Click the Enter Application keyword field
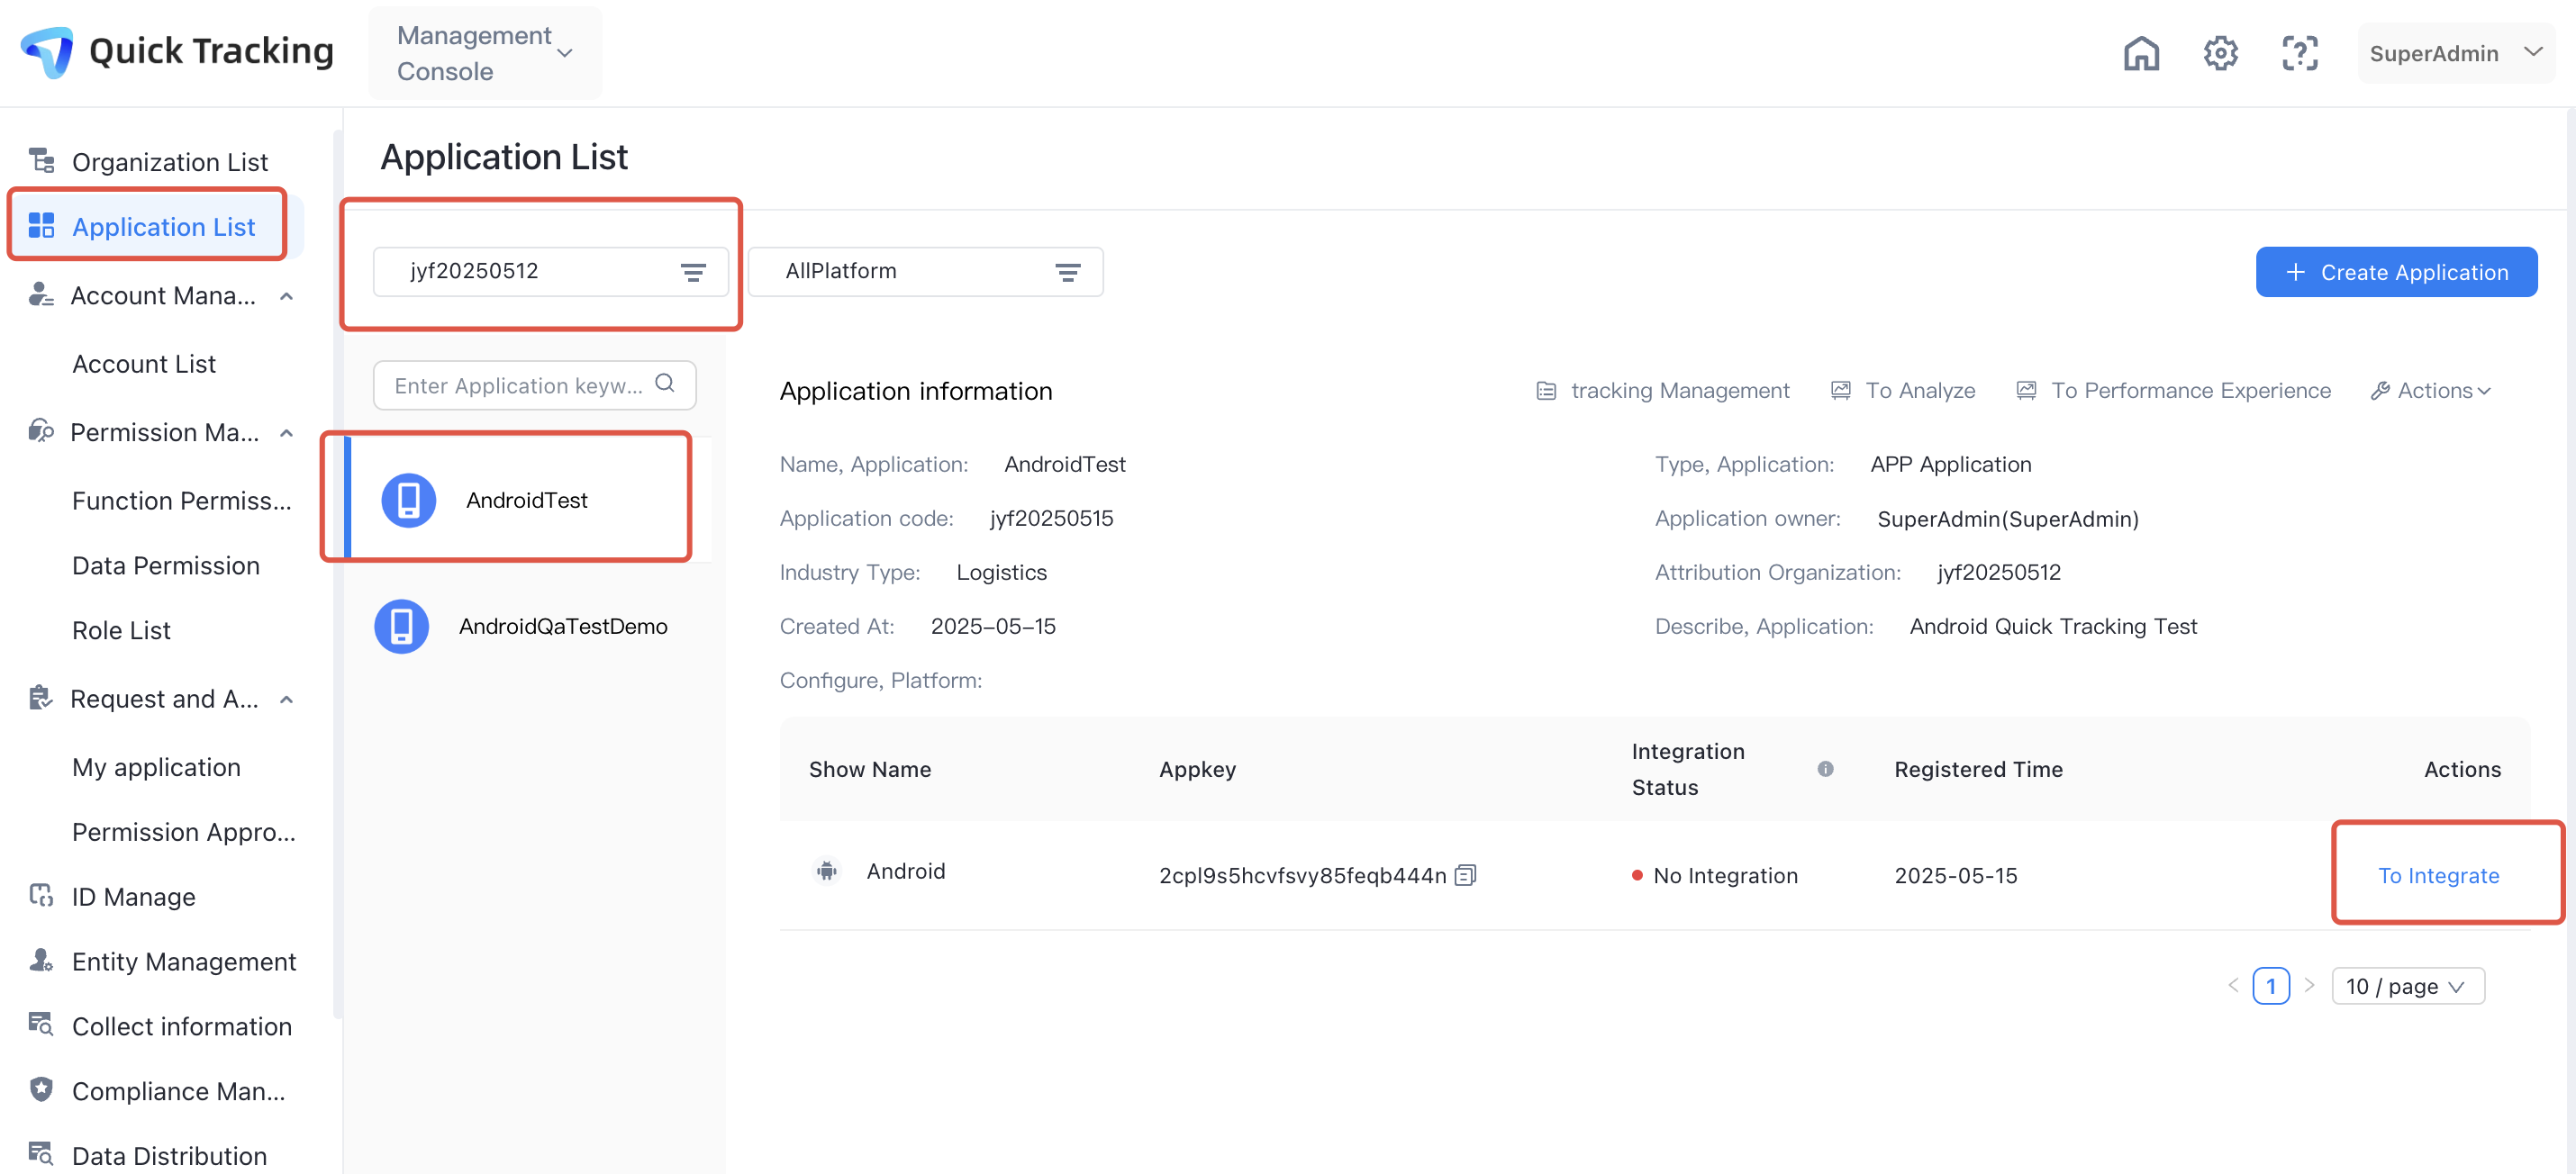The height and width of the screenshot is (1174, 2576). click(x=518, y=384)
